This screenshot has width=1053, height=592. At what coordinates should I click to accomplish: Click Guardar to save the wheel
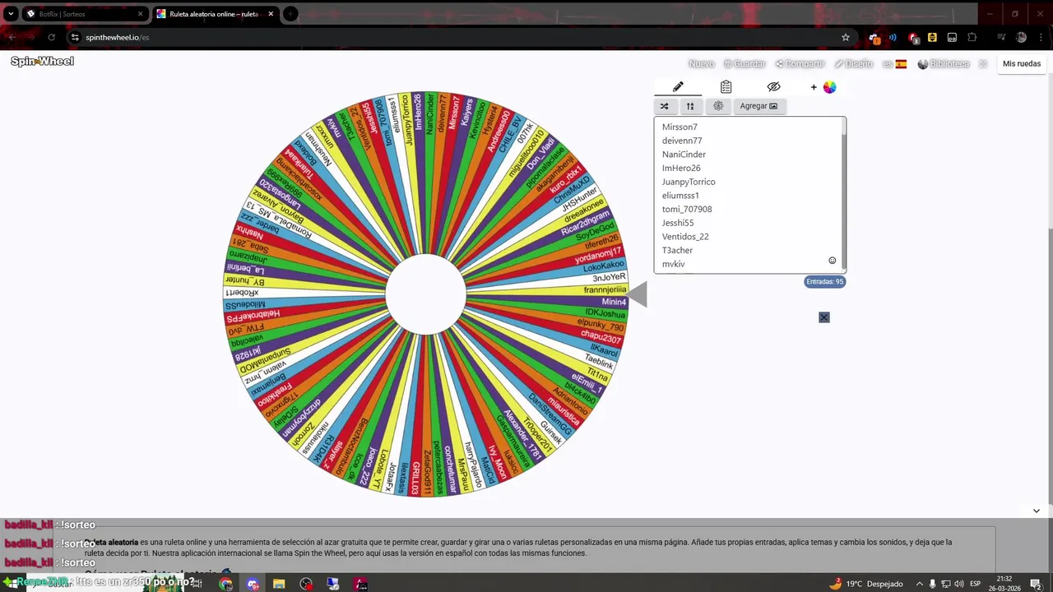tap(745, 64)
